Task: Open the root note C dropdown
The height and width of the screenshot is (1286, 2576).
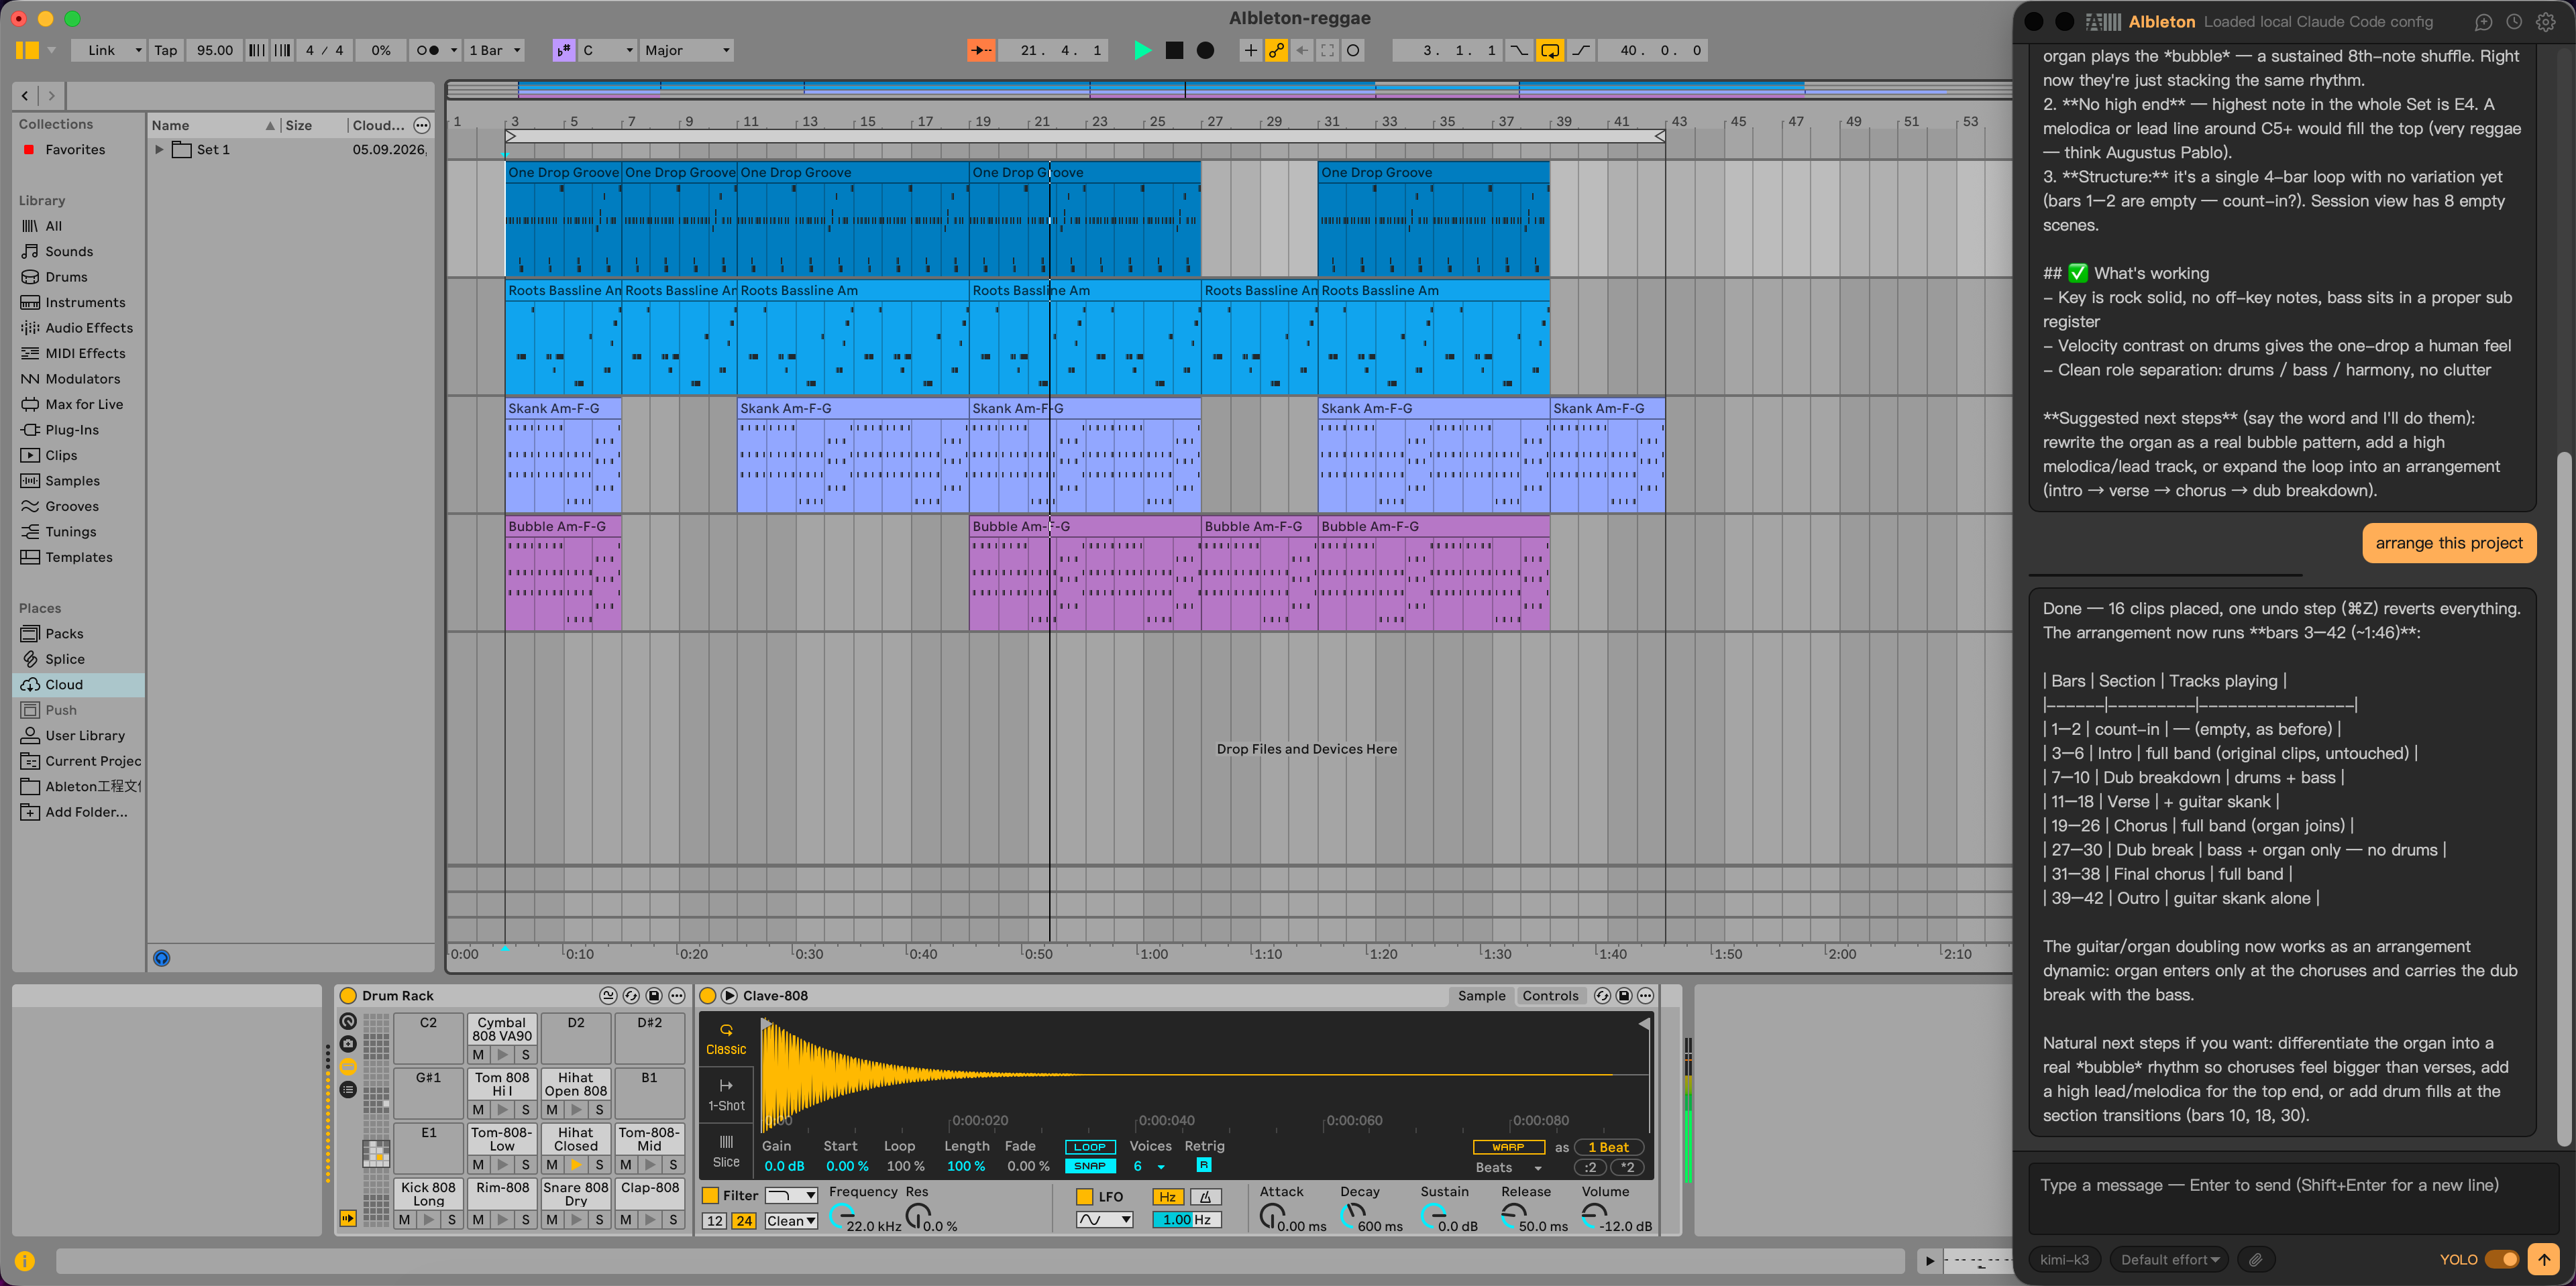Action: click(608, 50)
